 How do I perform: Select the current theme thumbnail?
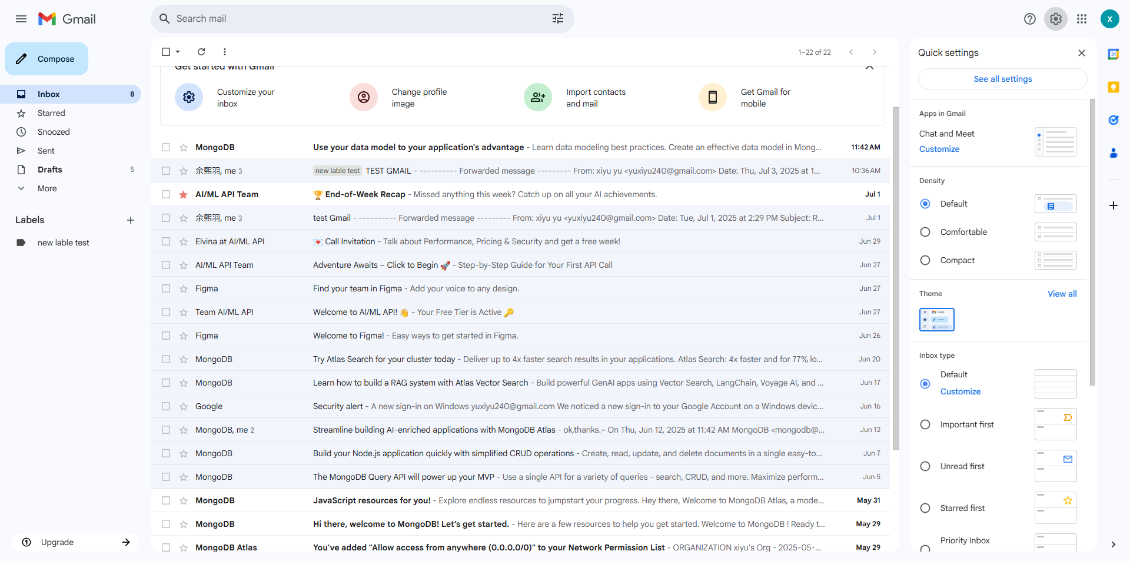coord(937,320)
